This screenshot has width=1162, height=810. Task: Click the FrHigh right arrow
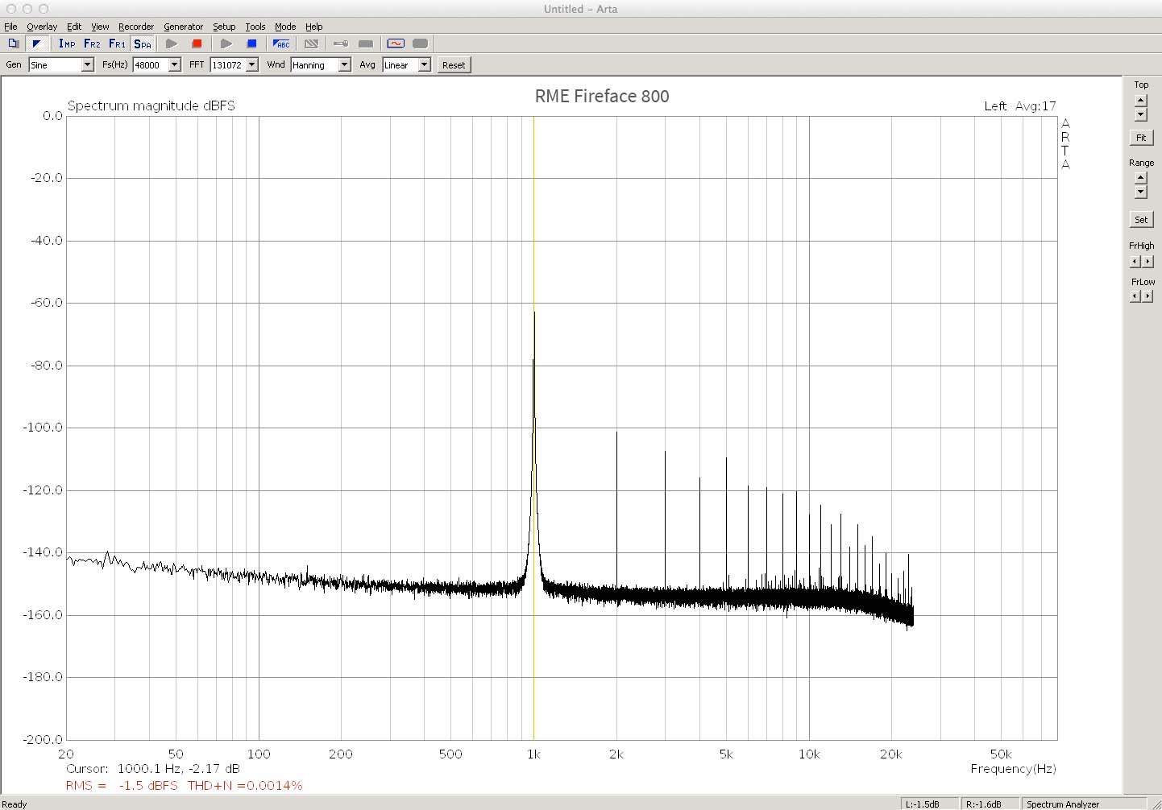point(1147,262)
